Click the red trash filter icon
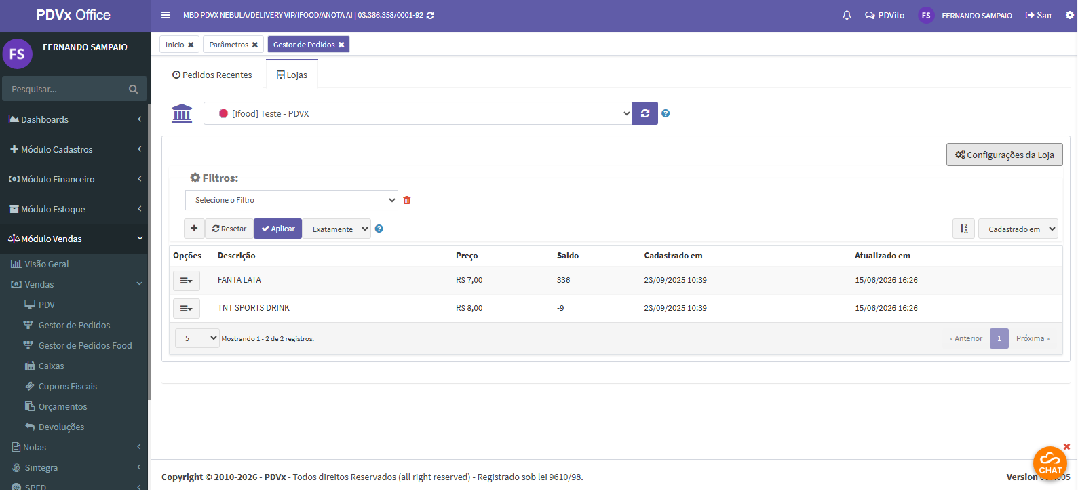 pyautogui.click(x=407, y=200)
